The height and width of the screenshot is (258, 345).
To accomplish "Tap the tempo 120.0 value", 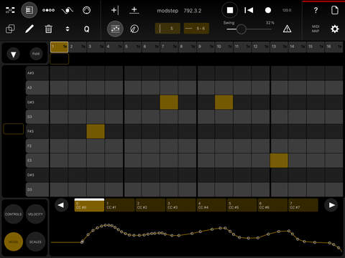I will pos(287,10).
